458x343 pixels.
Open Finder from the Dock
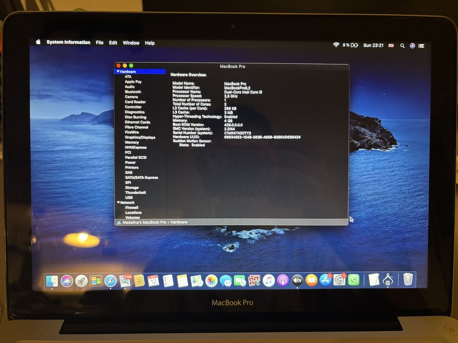[52, 281]
